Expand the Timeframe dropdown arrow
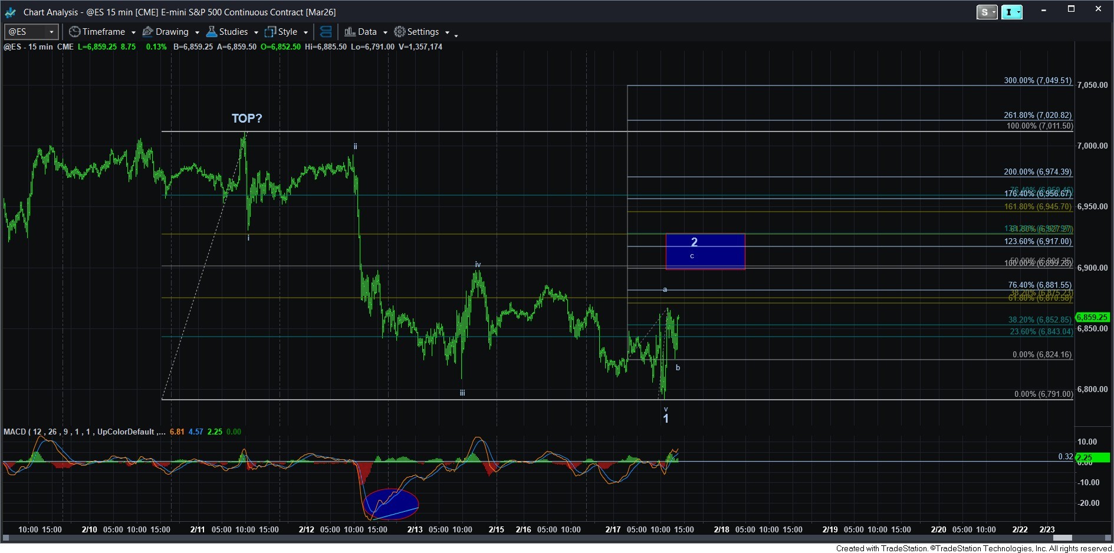 [133, 32]
